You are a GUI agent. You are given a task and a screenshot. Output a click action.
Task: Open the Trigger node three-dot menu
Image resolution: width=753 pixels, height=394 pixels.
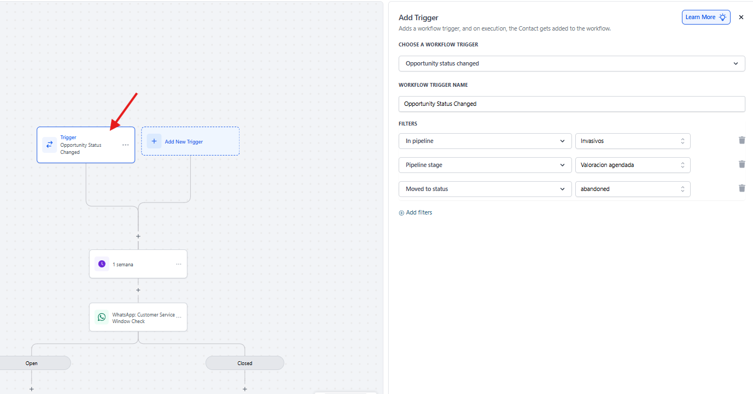point(125,145)
